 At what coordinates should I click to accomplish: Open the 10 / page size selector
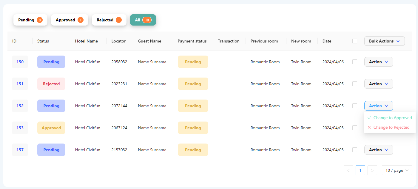tap(397, 170)
